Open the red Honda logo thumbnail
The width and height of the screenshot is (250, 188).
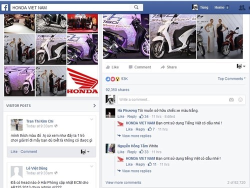click(x=82, y=81)
